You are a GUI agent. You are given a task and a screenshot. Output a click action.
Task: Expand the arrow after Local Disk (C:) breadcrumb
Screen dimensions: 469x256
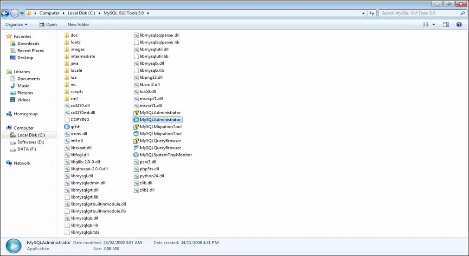pyautogui.click(x=99, y=13)
